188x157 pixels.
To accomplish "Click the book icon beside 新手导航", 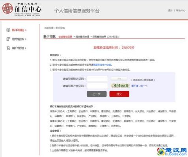I will point(8,30).
